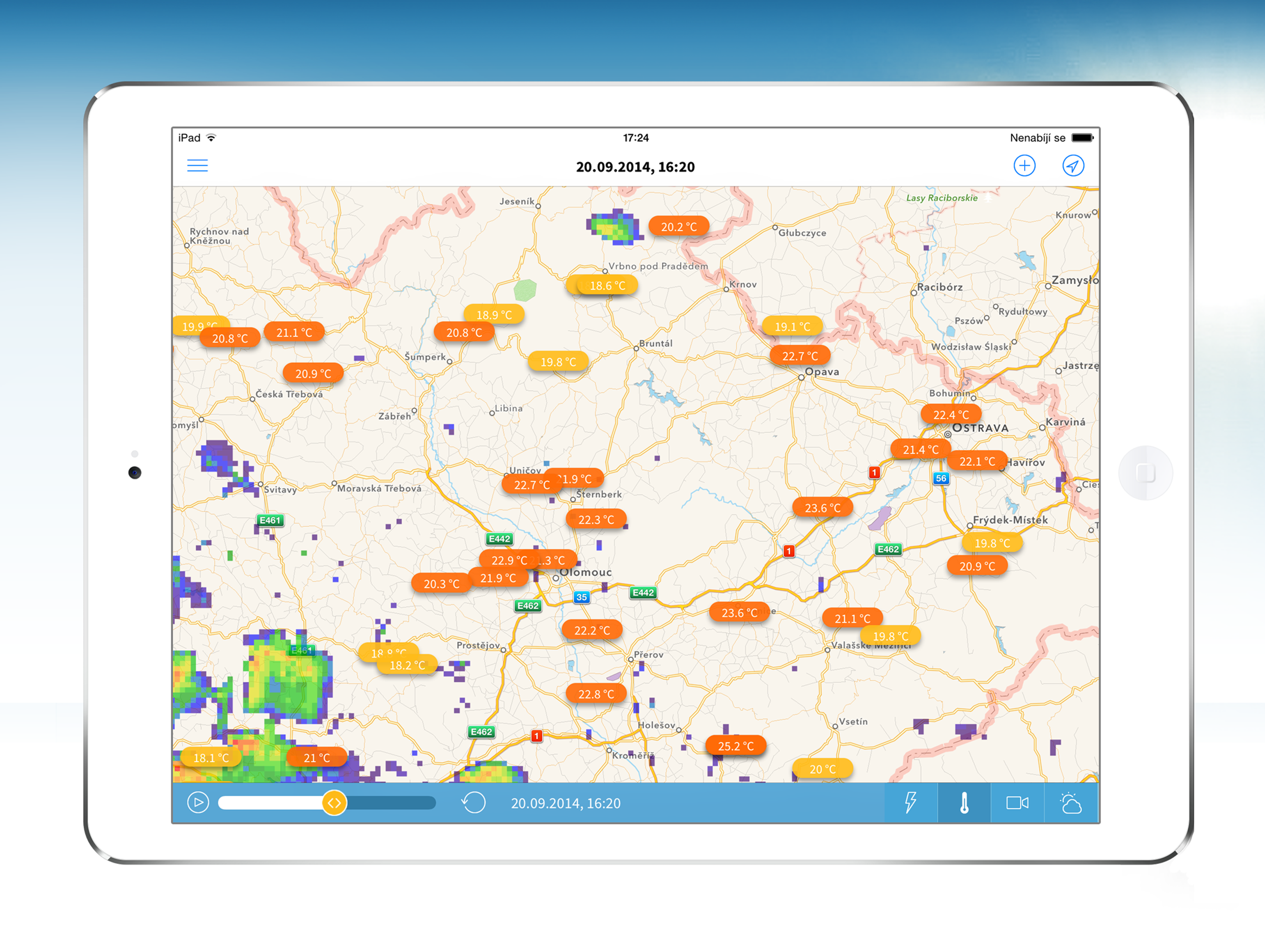Image resolution: width=1265 pixels, height=948 pixels.
Task: Select the 25.2 °C temperature marker
Action: (735, 746)
